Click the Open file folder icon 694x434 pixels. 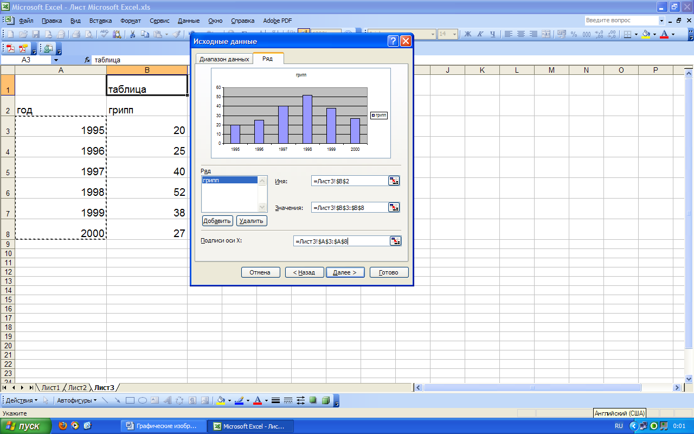click(x=23, y=34)
